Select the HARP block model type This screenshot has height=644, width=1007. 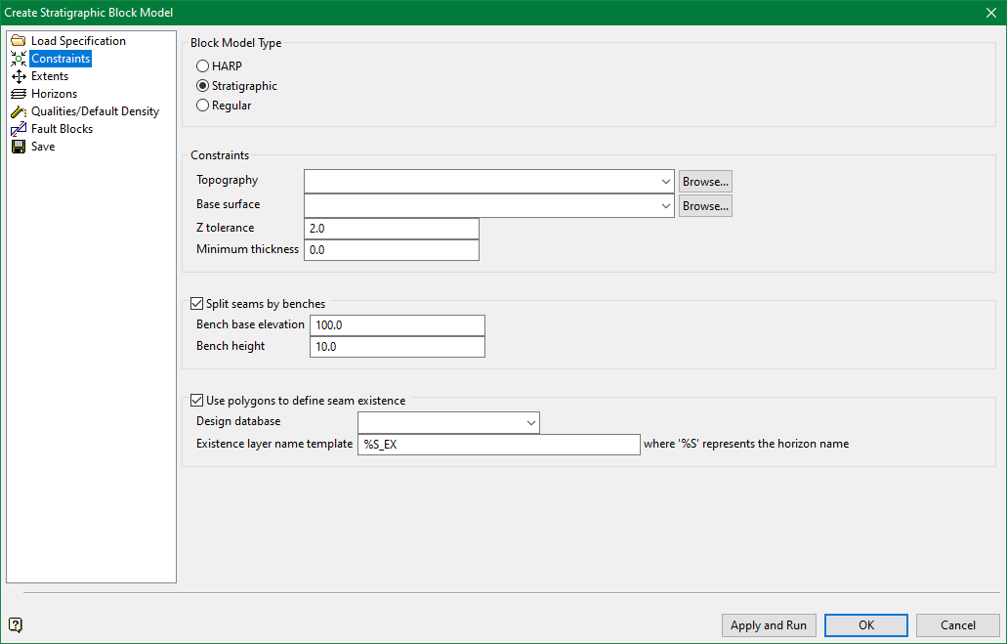(203, 66)
